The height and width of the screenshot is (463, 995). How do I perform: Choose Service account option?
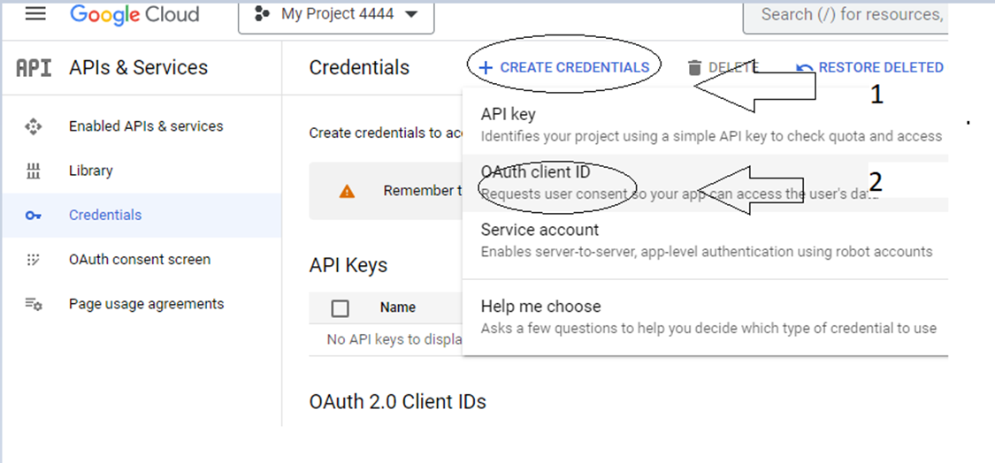(x=705, y=239)
